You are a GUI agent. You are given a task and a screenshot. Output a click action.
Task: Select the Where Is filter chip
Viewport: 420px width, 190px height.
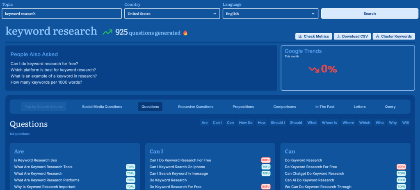click(x=329, y=123)
